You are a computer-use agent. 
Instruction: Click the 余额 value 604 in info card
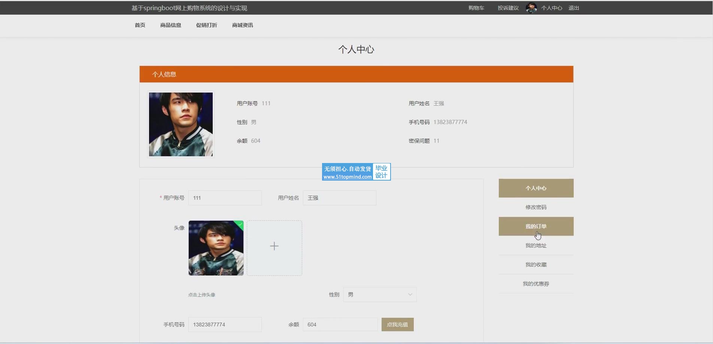(x=255, y=141)
